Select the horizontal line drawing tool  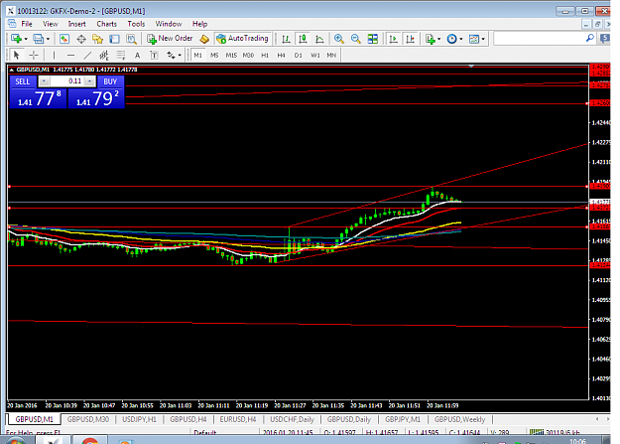pos(70,55)
